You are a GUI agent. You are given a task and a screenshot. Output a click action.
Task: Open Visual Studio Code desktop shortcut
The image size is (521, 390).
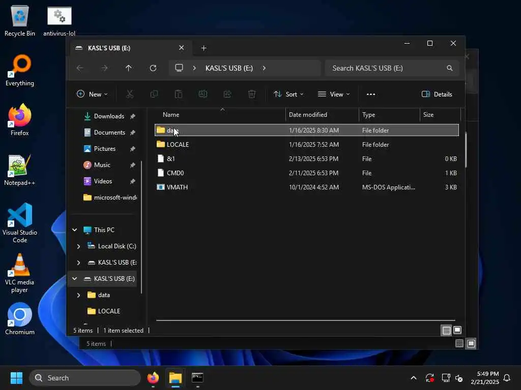(20, 223)
